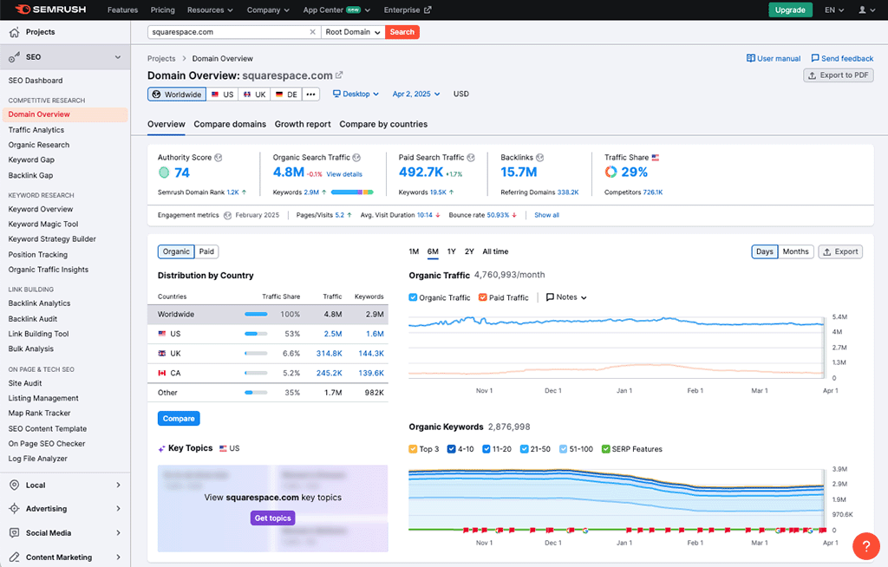Screen dimensions: 888x567
Task: Click the Advertising target icon
Action: (x=14, y=509)
